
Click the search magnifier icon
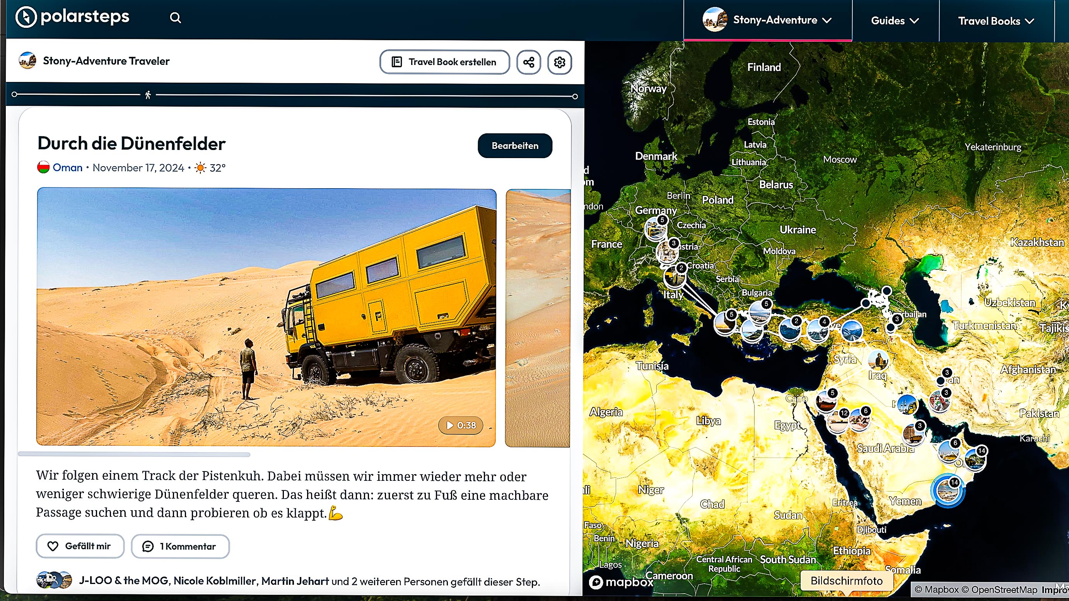click(175, 18)
